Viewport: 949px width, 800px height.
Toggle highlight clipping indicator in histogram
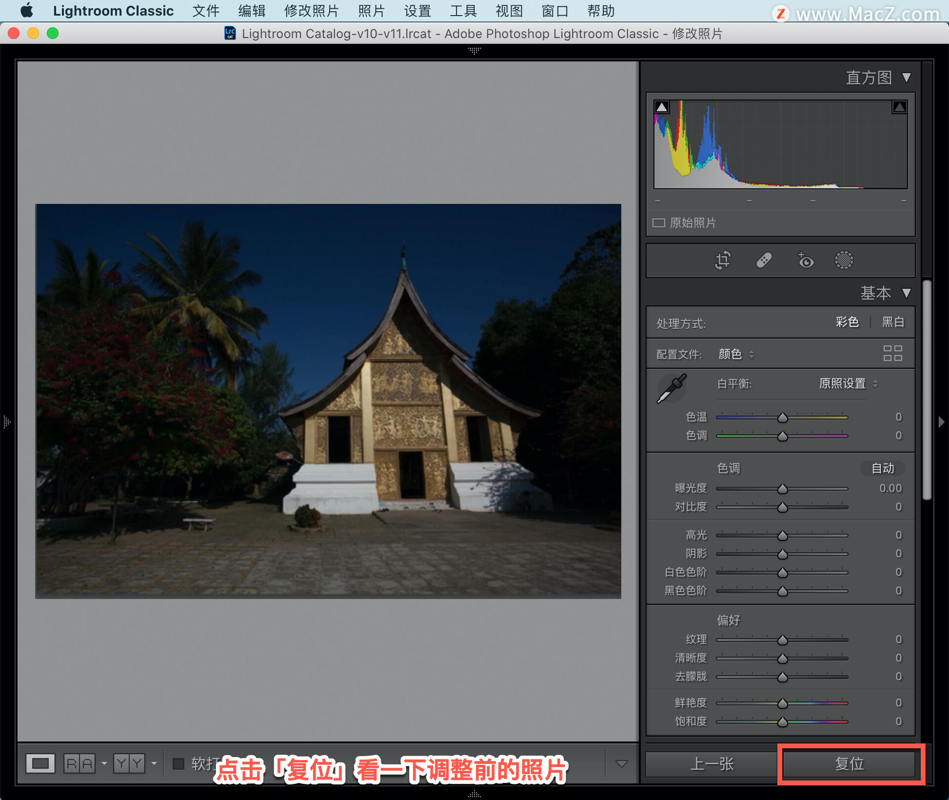coord(899,107)
